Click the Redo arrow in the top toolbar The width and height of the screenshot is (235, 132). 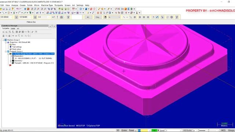tap(21, 9)
